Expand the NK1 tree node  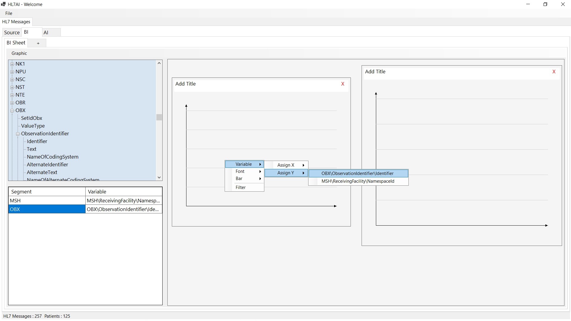pyautogui.click(x=12, y=64)
